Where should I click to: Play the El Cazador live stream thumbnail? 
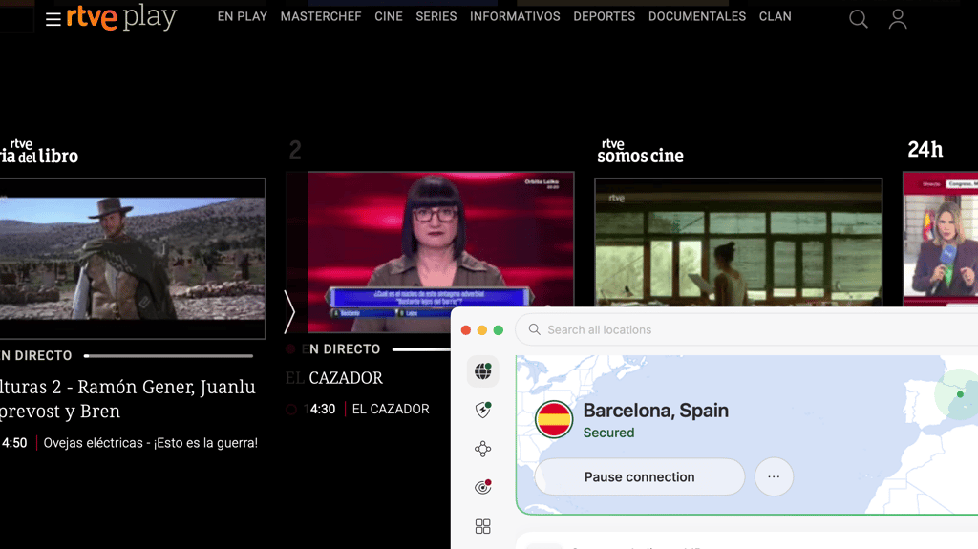[431, 251]
